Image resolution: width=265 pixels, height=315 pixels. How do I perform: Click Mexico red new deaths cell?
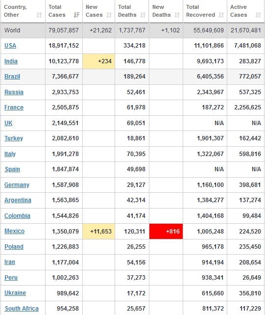pos(166,231)
